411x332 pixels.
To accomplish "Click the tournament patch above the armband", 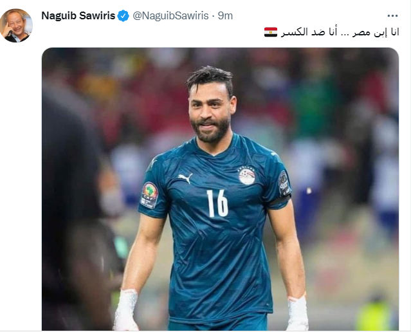I will (x=284, y=183).
